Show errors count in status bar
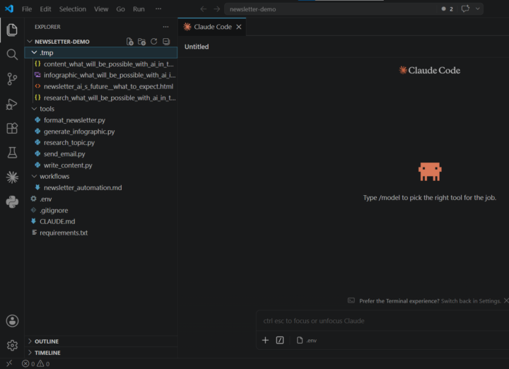509x369 pixels. [x=28, y=364]
